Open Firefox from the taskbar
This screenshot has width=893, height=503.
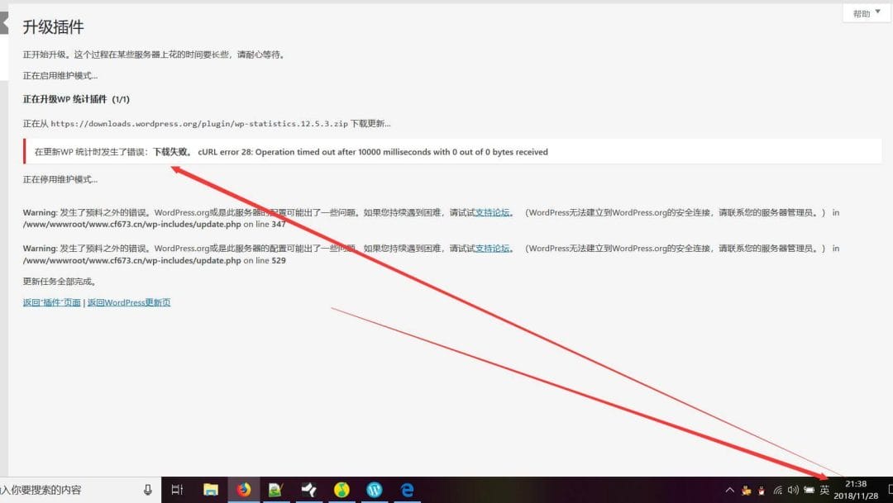[x=243, y=490]
